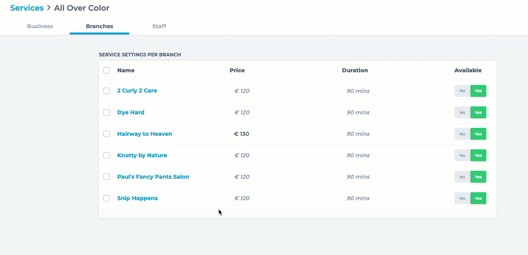Tick the checkbox for 2 Curly 2 Care
Image resolution: width=528 pixels, height=255 pixels.
tap(107, 91)
